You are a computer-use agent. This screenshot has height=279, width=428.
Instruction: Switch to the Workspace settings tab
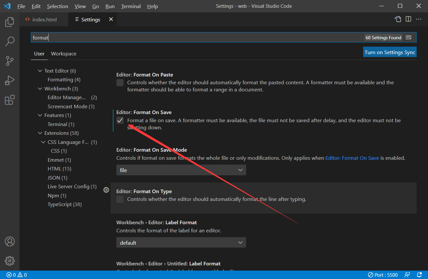pos(64,54)
